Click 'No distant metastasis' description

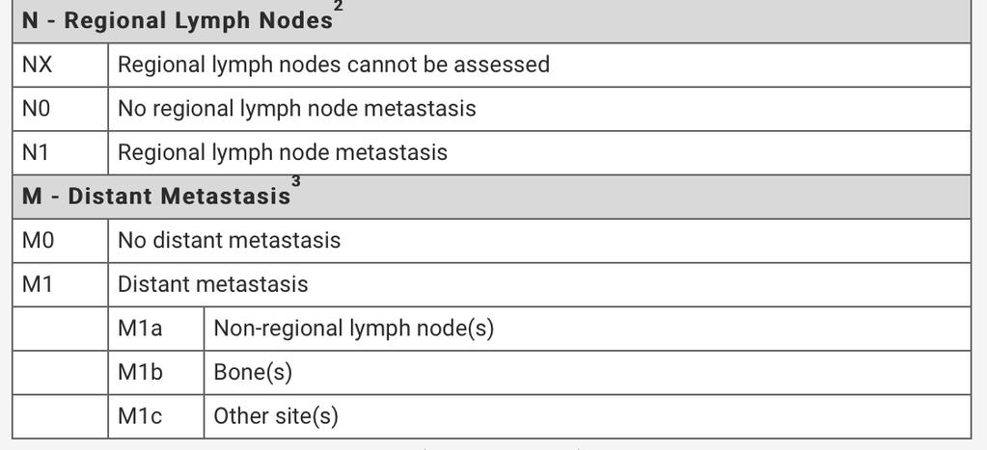tap(229, 240)
